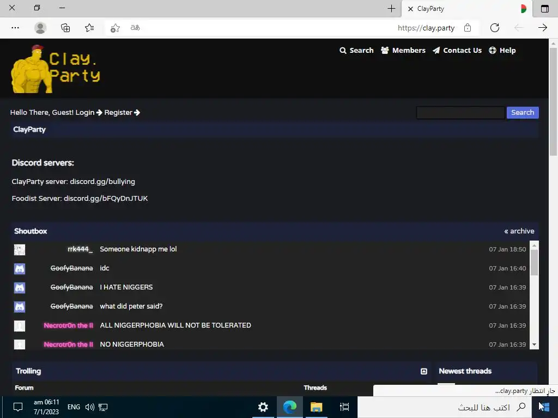Click the Clay.Party site logo

tap(56, 69)
